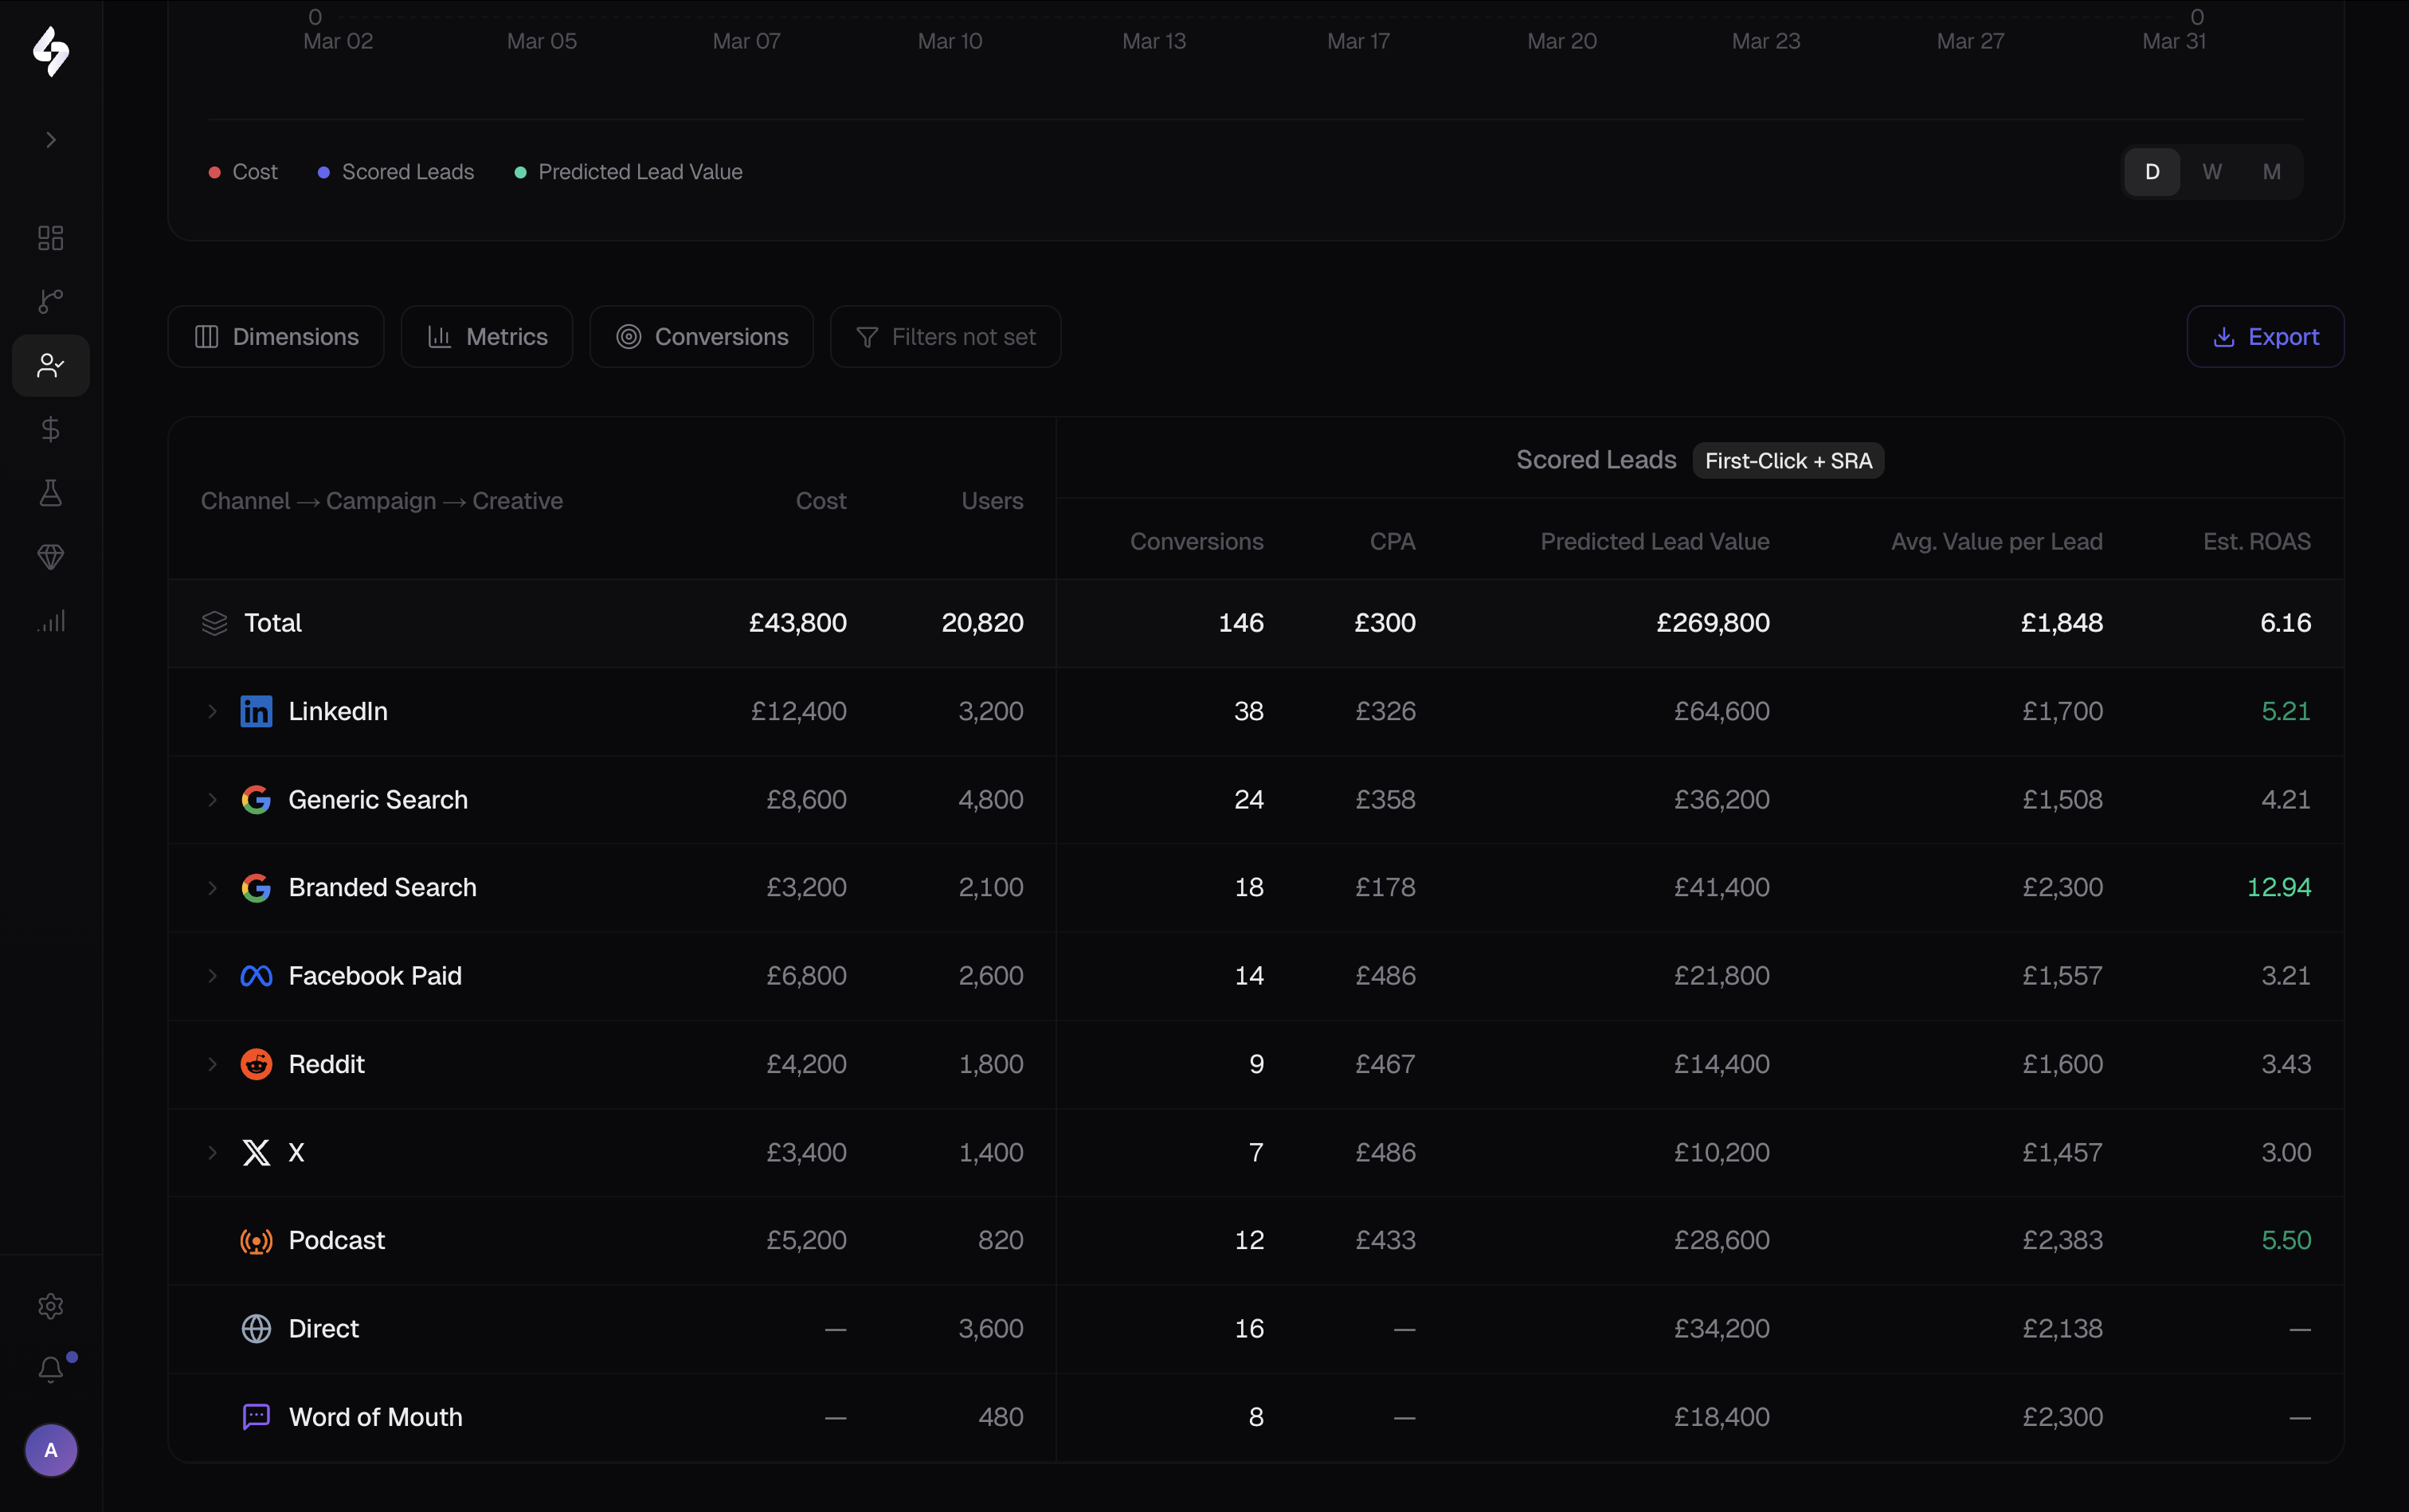Open the diamond icon in sidebar
The width and height of the screenshot is (2409, 1512).
click(51, 557)
